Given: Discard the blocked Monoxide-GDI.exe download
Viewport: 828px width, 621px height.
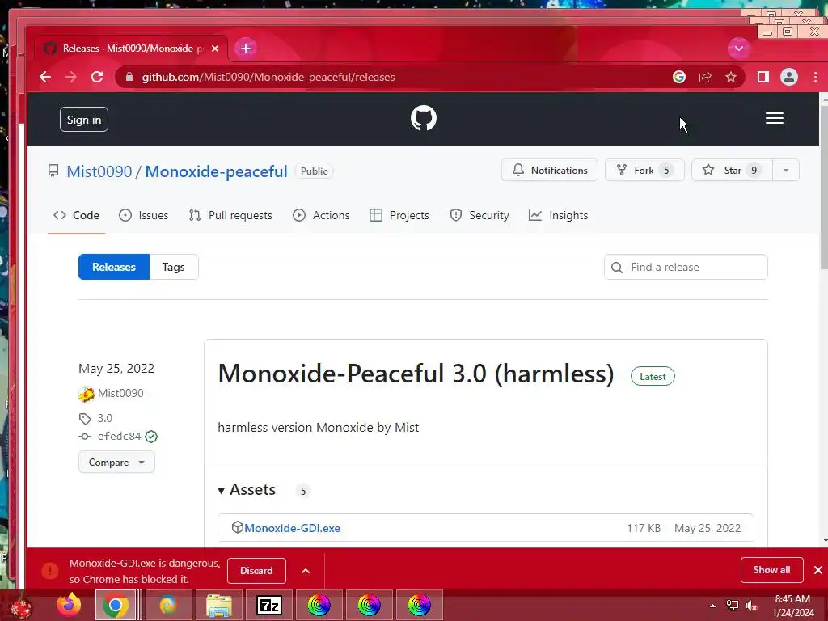Looking at the screenshot, I should (256, 571).
